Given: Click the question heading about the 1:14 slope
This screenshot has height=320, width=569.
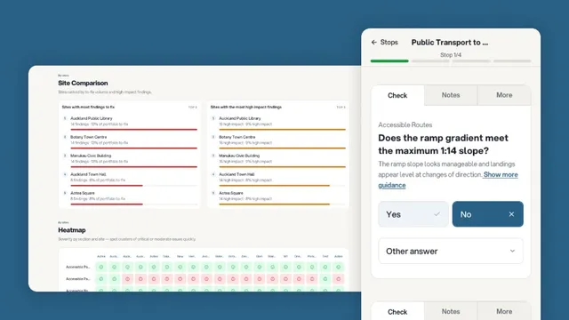Looking at the screenshot, I should [x=443, y=144].
